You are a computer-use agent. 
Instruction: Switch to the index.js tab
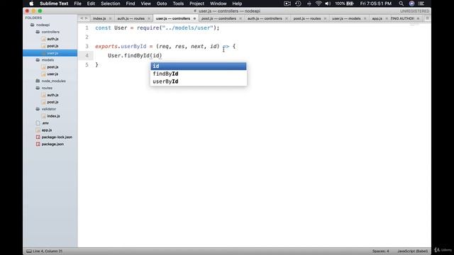99,18
